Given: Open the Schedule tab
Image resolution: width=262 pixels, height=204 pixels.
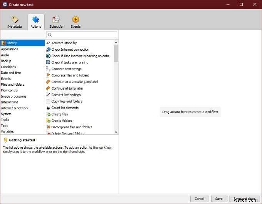Looking at the screenshot, I should [x=56, y=22].
